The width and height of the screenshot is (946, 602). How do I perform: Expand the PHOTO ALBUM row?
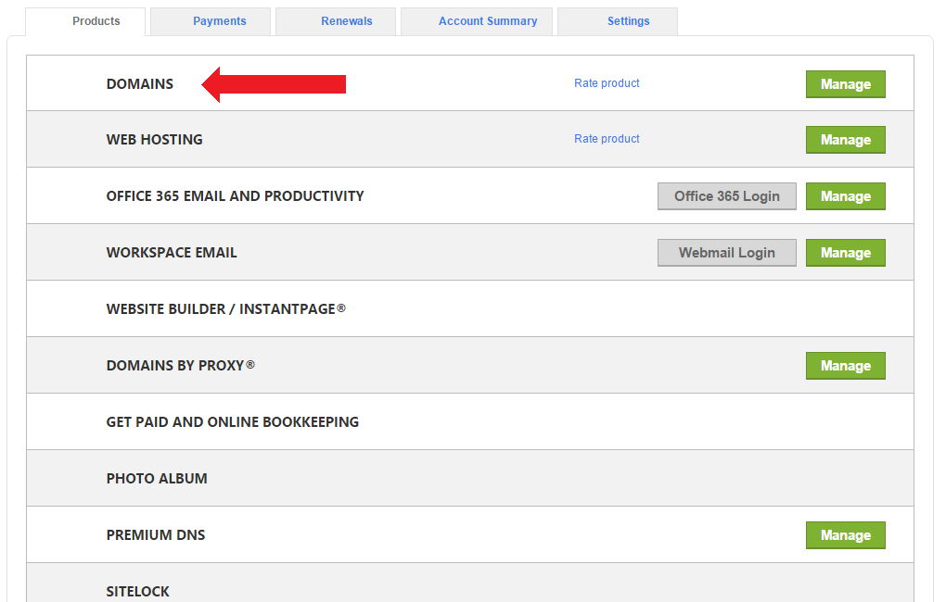point(470,479)
